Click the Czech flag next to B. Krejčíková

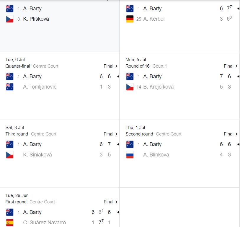tap(130, 87)
